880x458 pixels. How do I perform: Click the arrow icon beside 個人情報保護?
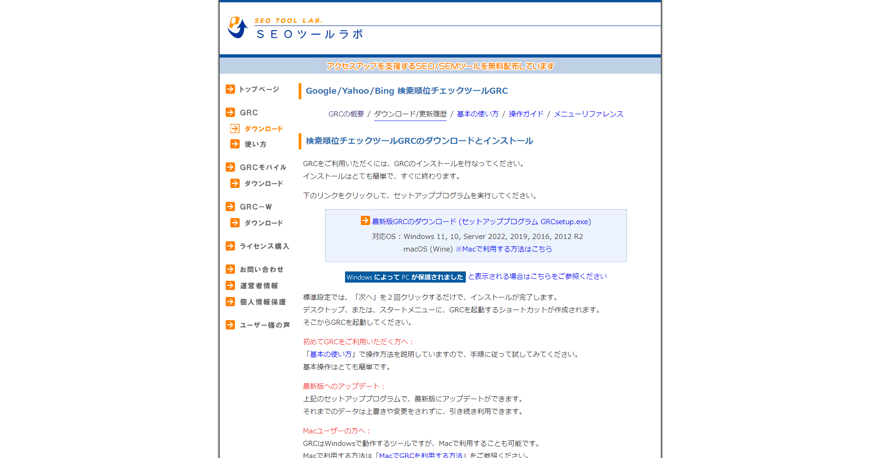click(230, 302)
